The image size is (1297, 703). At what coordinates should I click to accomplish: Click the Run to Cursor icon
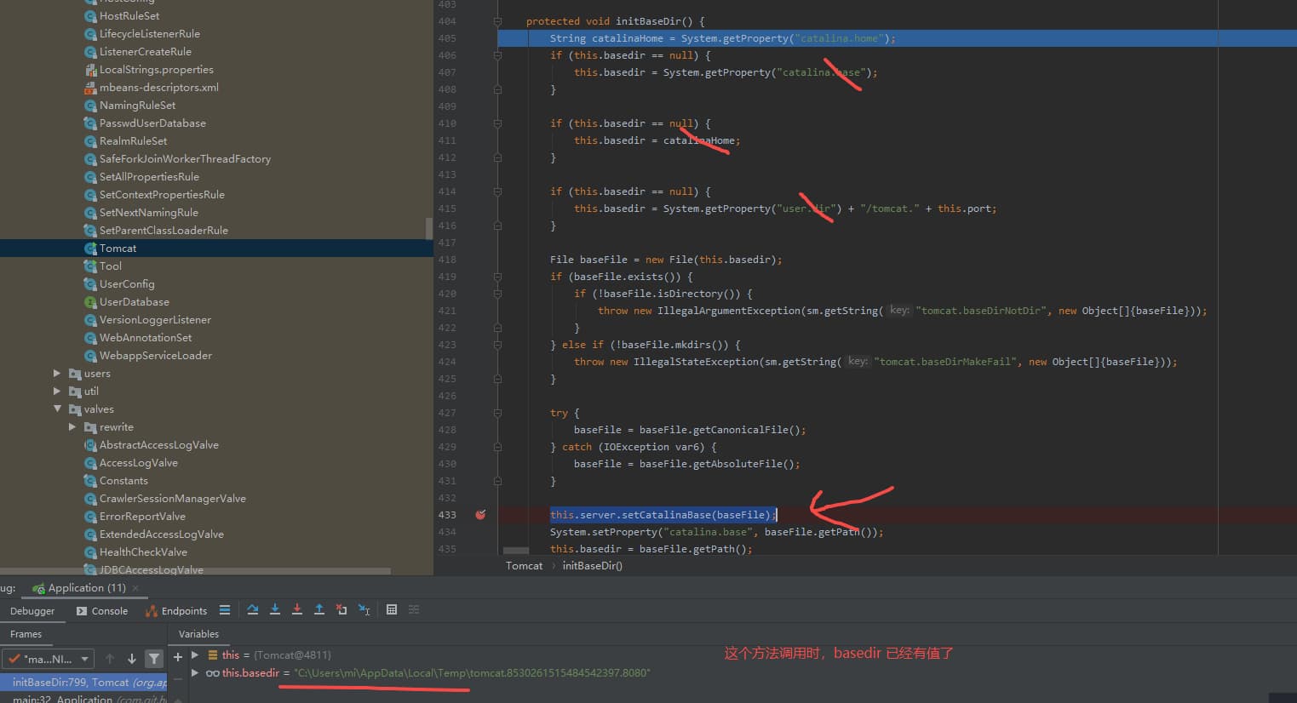(x=364, y=609)
